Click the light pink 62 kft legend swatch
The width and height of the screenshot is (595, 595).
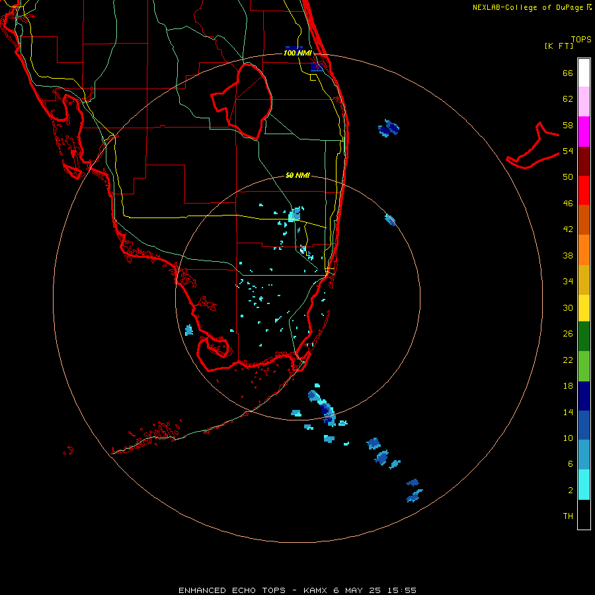pos(584,102)
